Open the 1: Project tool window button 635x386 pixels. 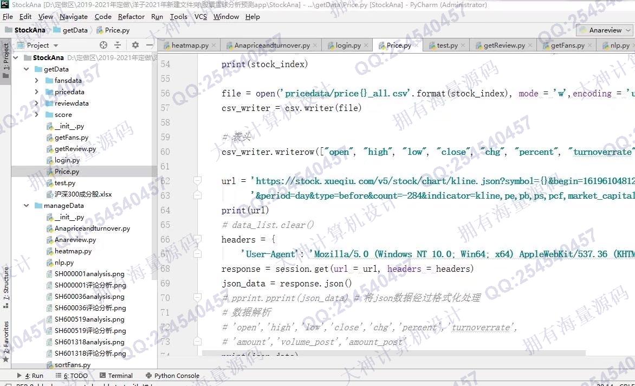click(x=5, y=61)
